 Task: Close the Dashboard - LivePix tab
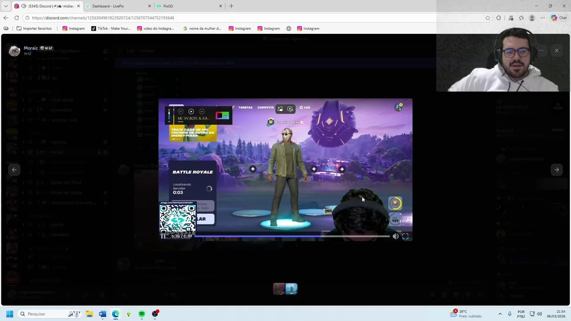(149, 6)
